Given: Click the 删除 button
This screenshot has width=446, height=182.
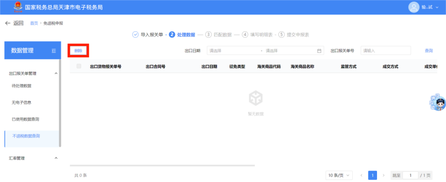Looking at the screenshot, I should (x=78, y=51).
